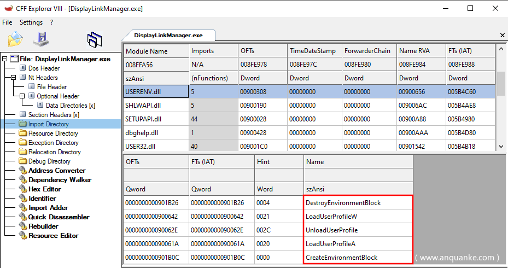Close the document tab with the X button
This screenshot has height=268, width=508.
coord(503,36)
